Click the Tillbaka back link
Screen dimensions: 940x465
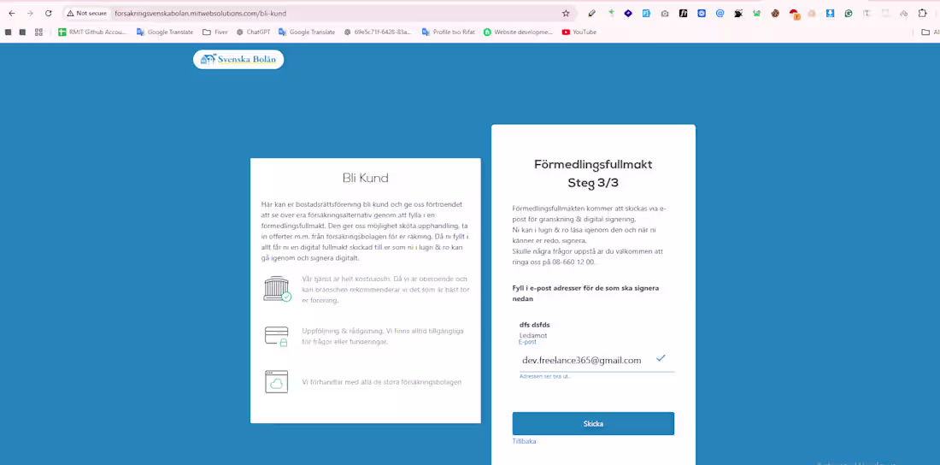[524, 441]
